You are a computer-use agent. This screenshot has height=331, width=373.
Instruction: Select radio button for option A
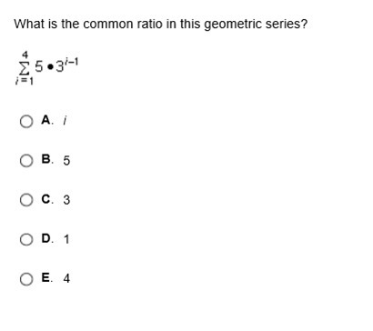click(x=26, y=121)
